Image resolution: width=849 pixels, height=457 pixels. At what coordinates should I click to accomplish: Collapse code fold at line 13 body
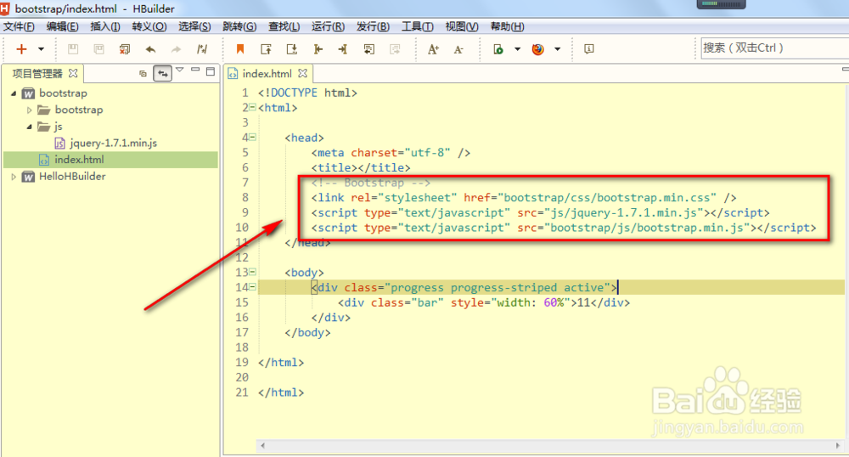click(x=252, y=272)
